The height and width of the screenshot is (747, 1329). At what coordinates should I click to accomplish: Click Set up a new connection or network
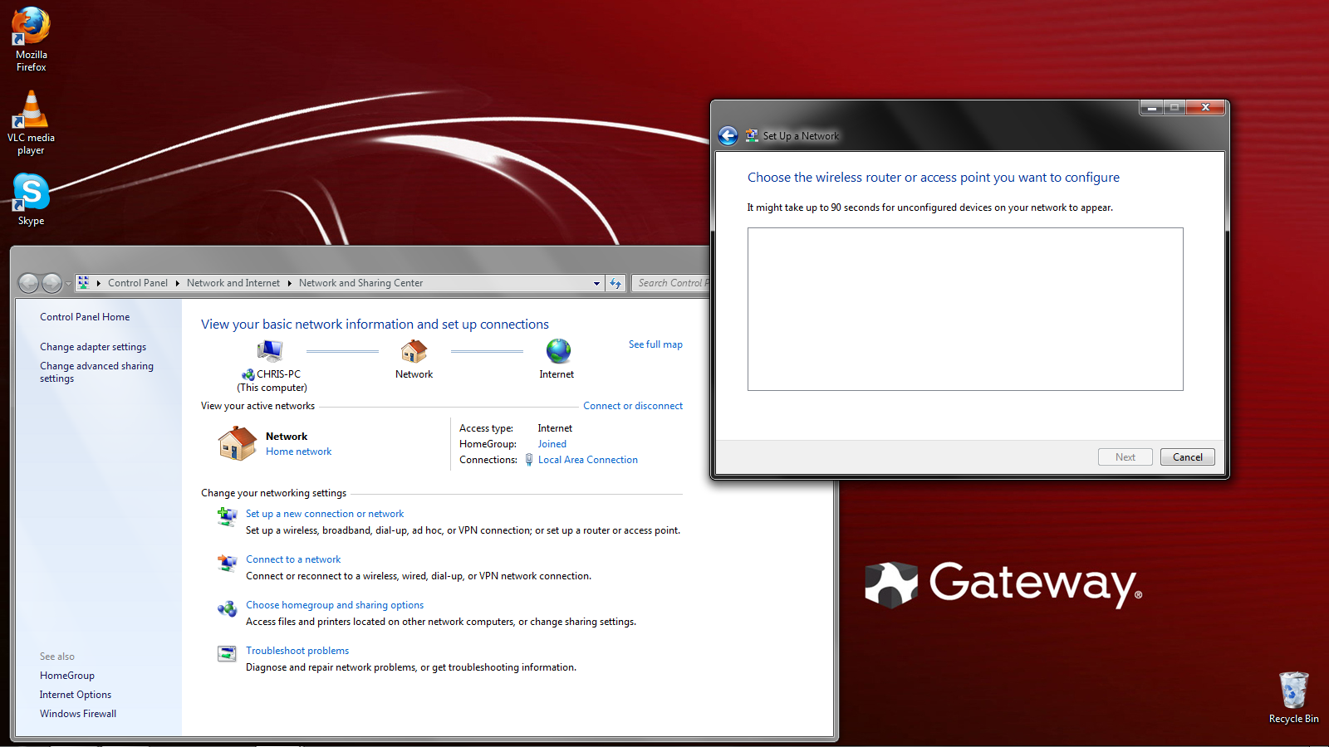pyautogui.click(x=325, y=514)
